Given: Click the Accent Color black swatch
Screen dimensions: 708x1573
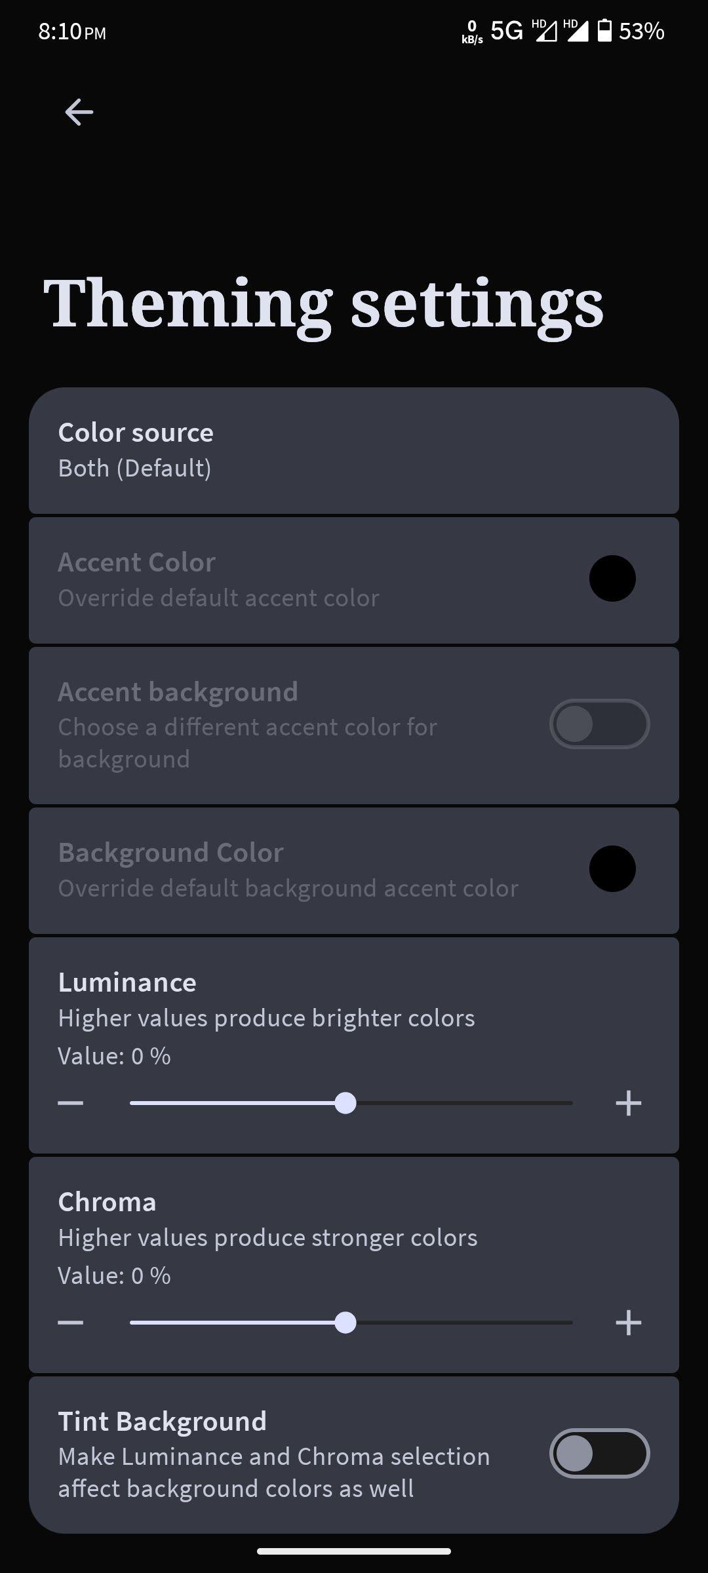Looking at the screenshot, I should point(612,579).
